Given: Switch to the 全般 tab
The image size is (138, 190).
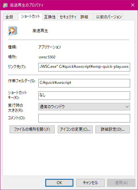Looking at the screenshot, I should coord(11,17).
